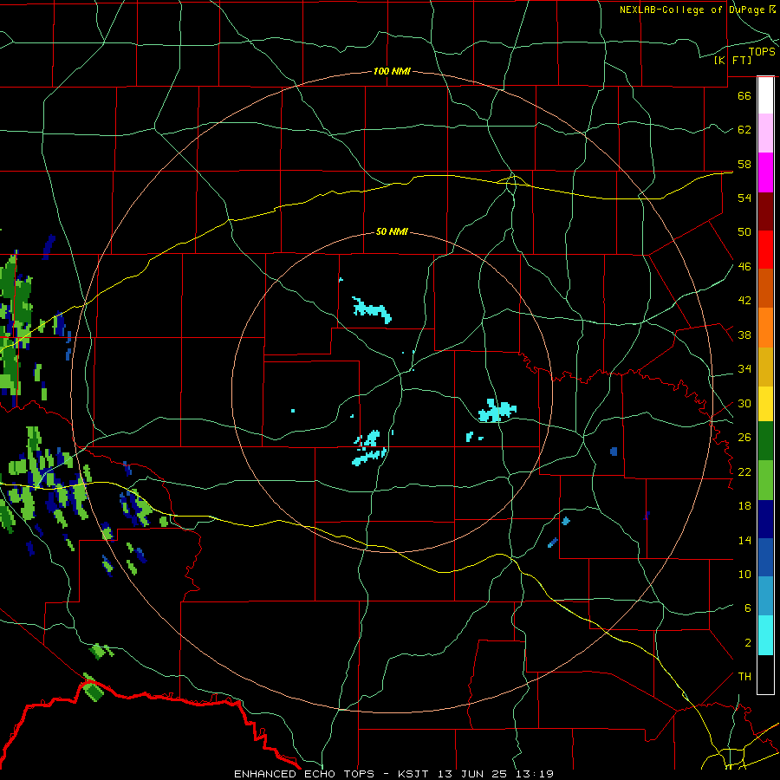Click the 100 NMI range ring label
The width and height of the screenshot is (780, 780).
coord(392,71)
